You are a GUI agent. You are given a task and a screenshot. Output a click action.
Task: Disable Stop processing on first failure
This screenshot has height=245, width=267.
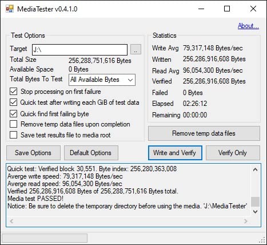point(13,92)
